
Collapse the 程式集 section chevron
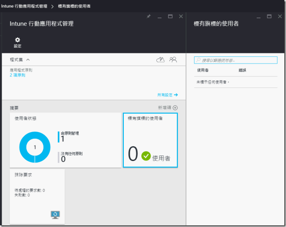click(28, 60)
